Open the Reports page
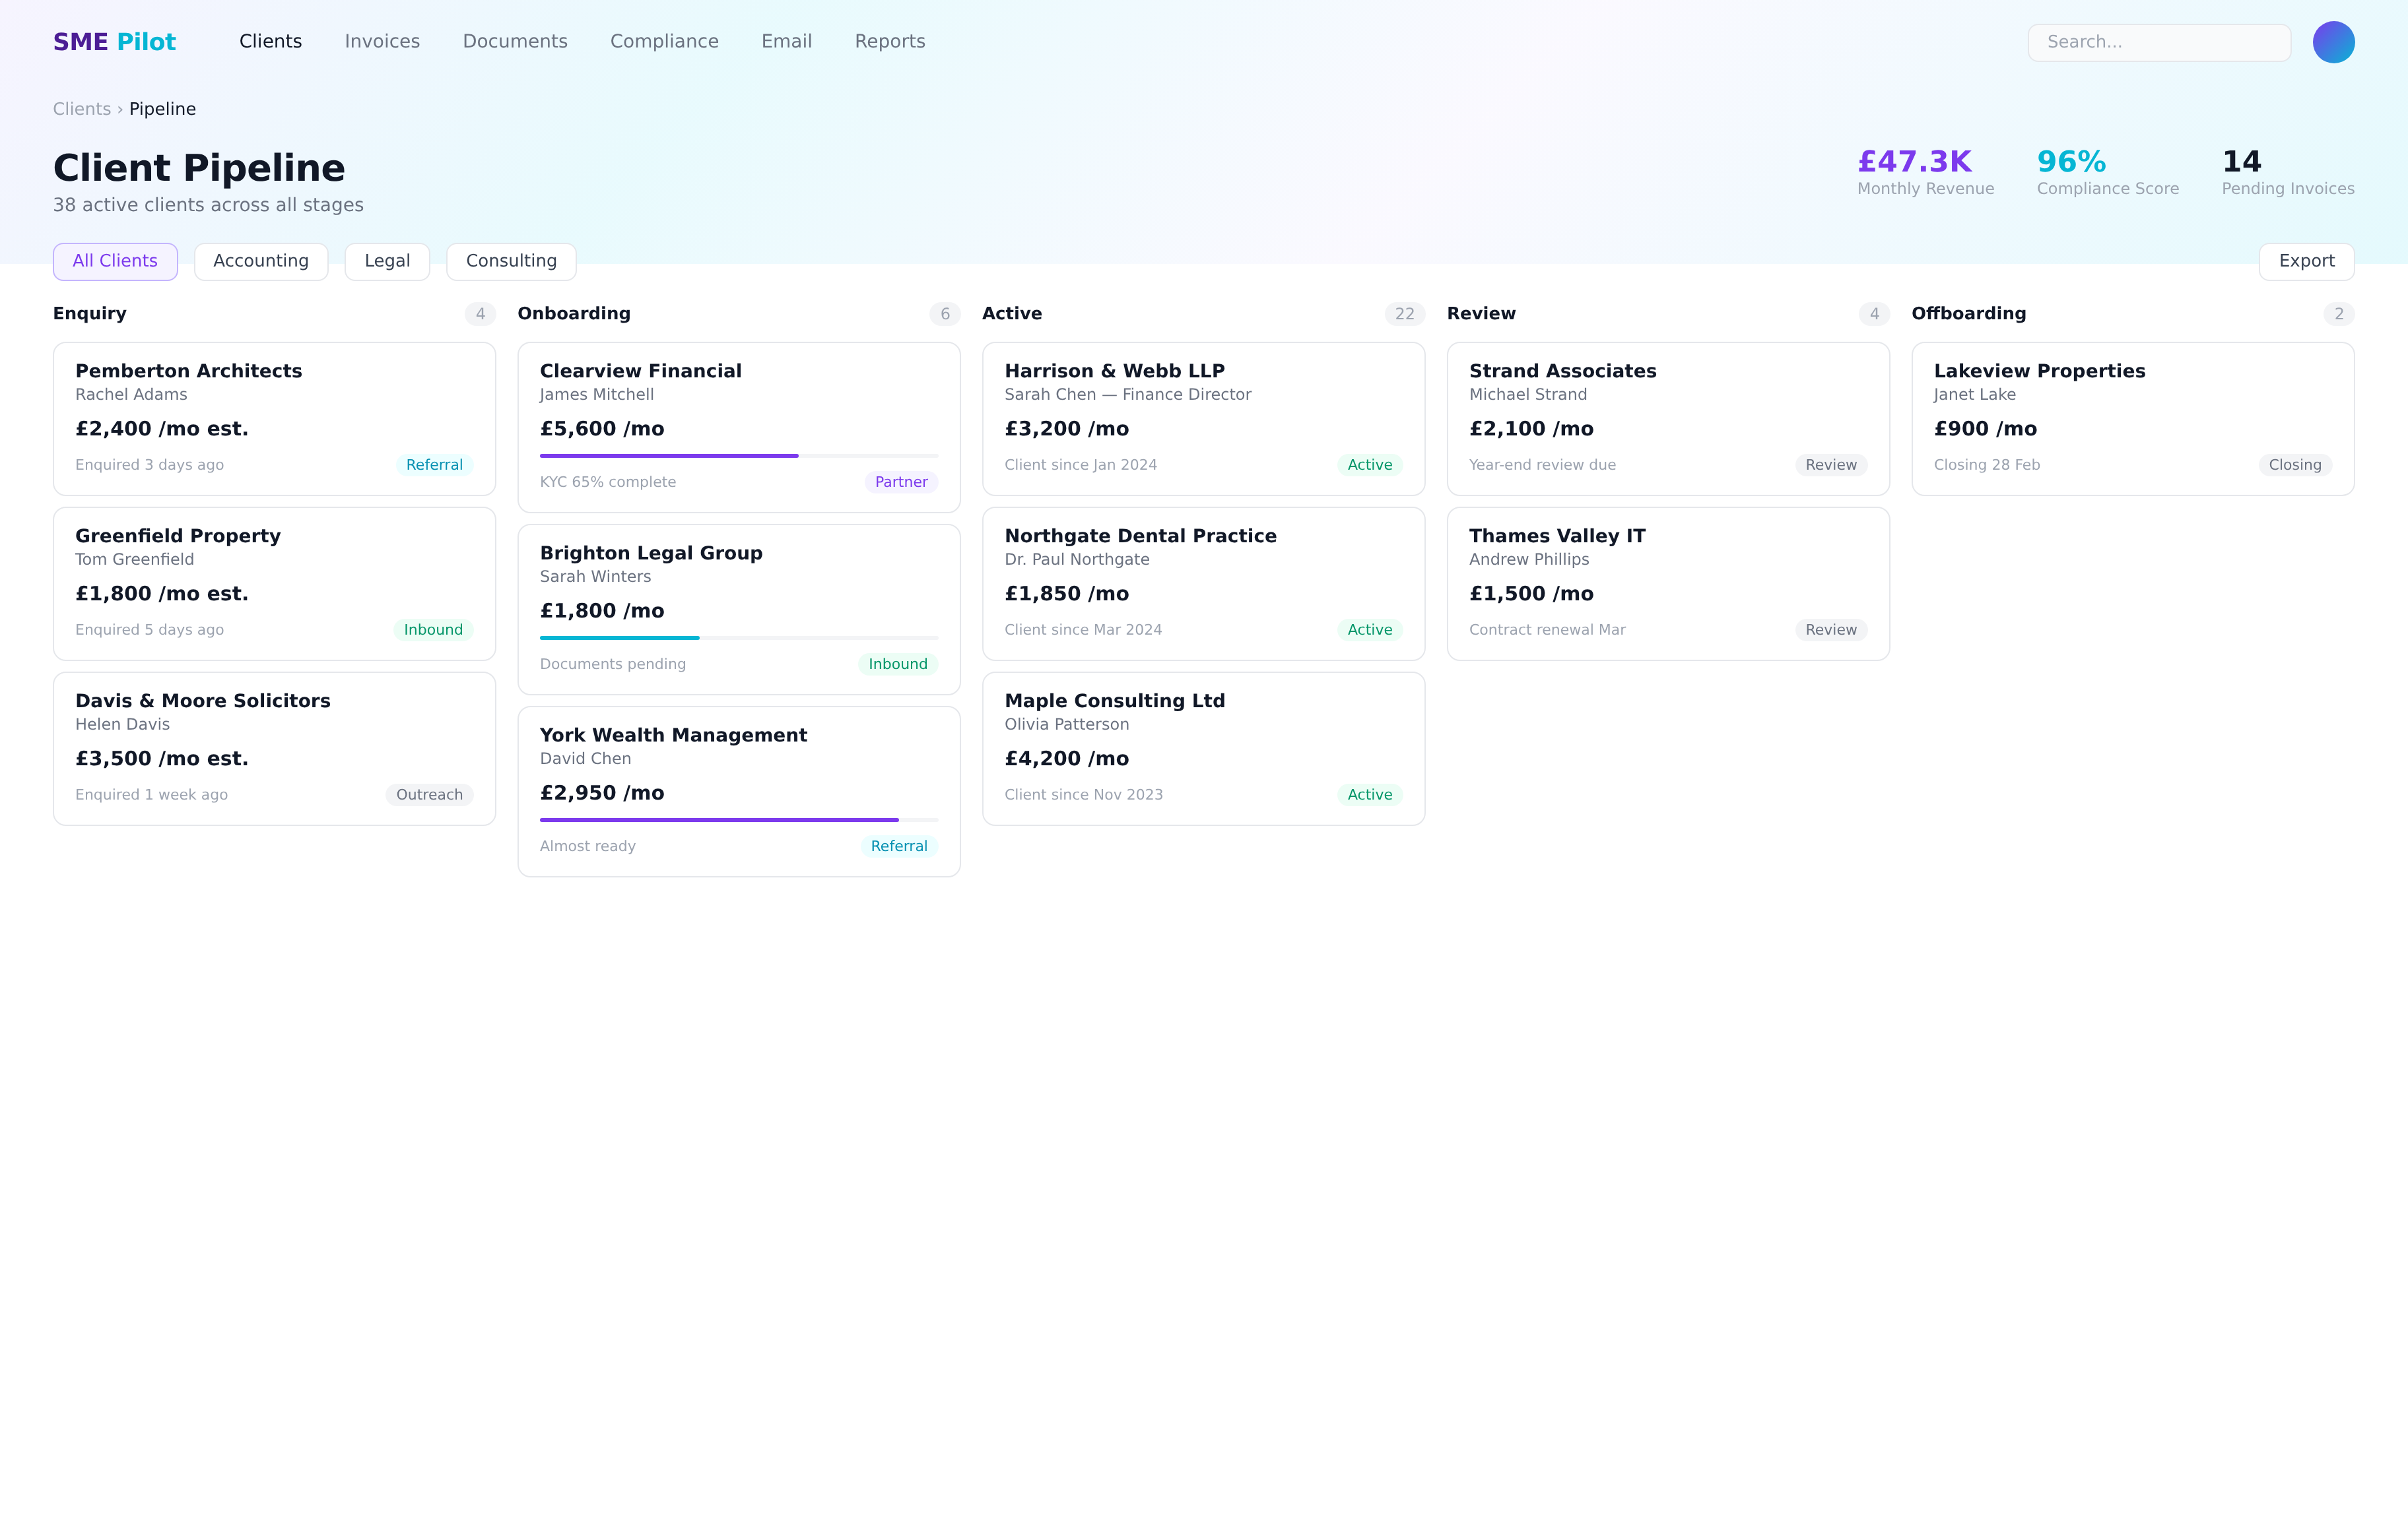The height and width of the screenshot is (1520, 2408). click(889, 42)
